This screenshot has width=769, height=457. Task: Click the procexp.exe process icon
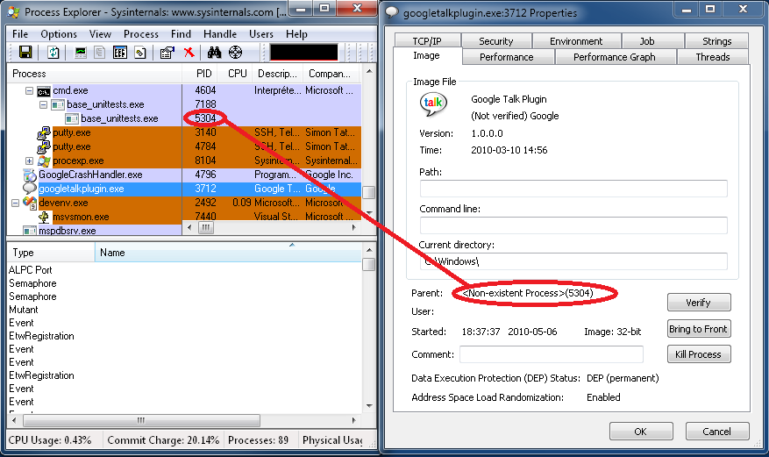click(44, 161)
